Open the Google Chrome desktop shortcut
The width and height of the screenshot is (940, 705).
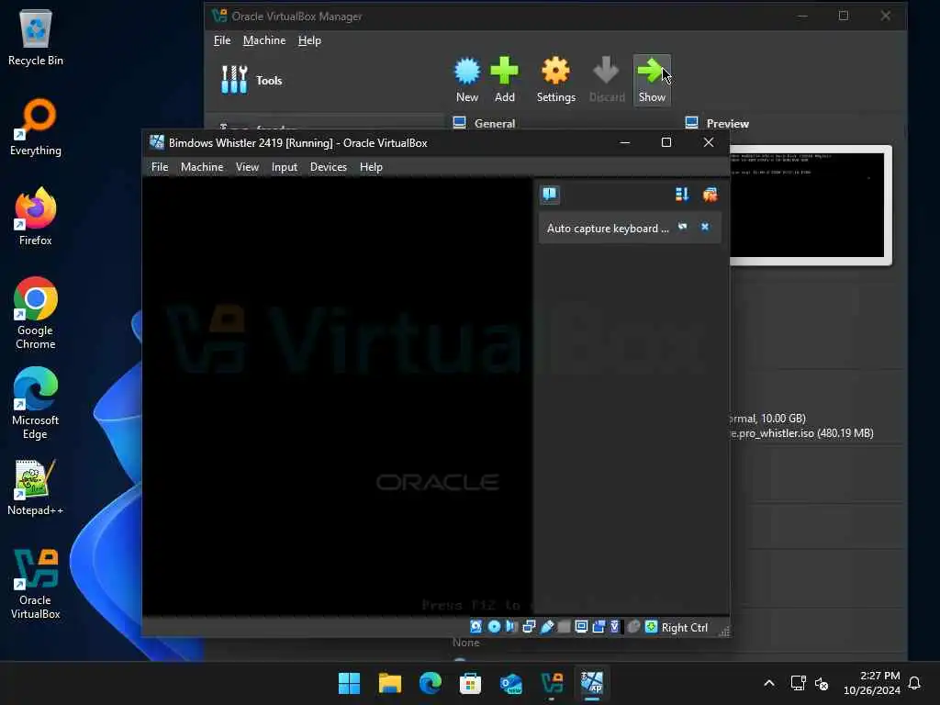[x=36, y=314]
